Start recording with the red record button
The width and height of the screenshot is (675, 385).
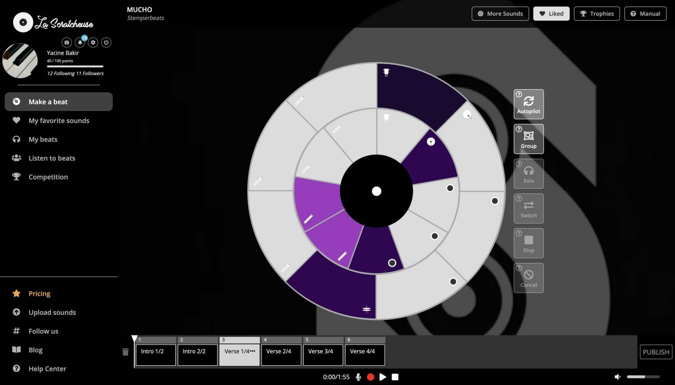pos(370,377)
